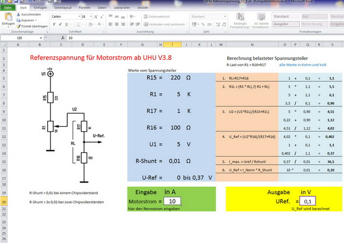This screenshot has height=243, width=344.
Task: Toggle italic formatting
Action: (x=60, y=24)
